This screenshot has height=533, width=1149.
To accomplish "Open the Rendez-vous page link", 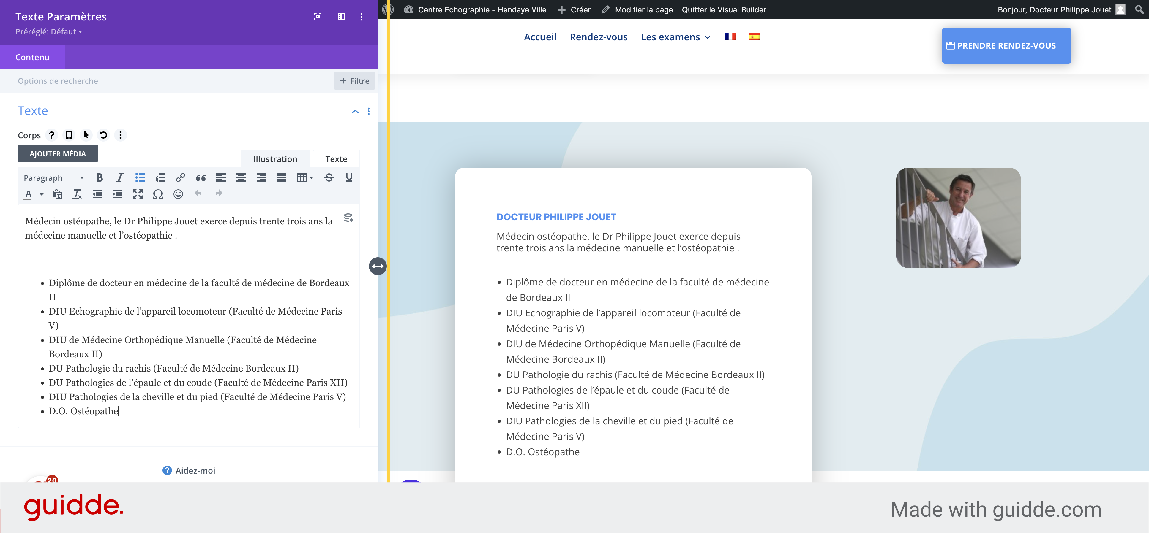I will point(599,37).
